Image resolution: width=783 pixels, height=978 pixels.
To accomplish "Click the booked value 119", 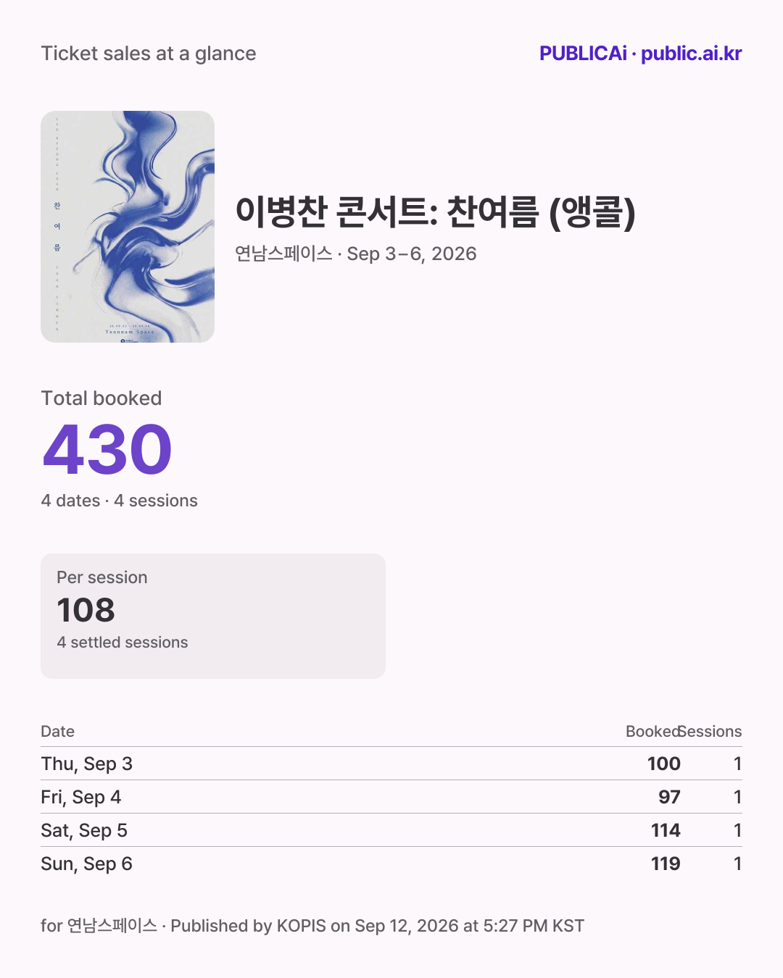I will (x=666, y=864).
